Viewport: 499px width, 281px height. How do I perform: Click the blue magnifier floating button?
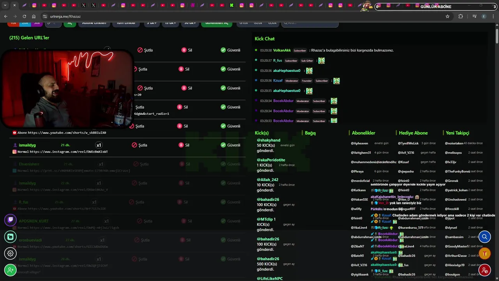pyautogui.click(x=485, y=237)
